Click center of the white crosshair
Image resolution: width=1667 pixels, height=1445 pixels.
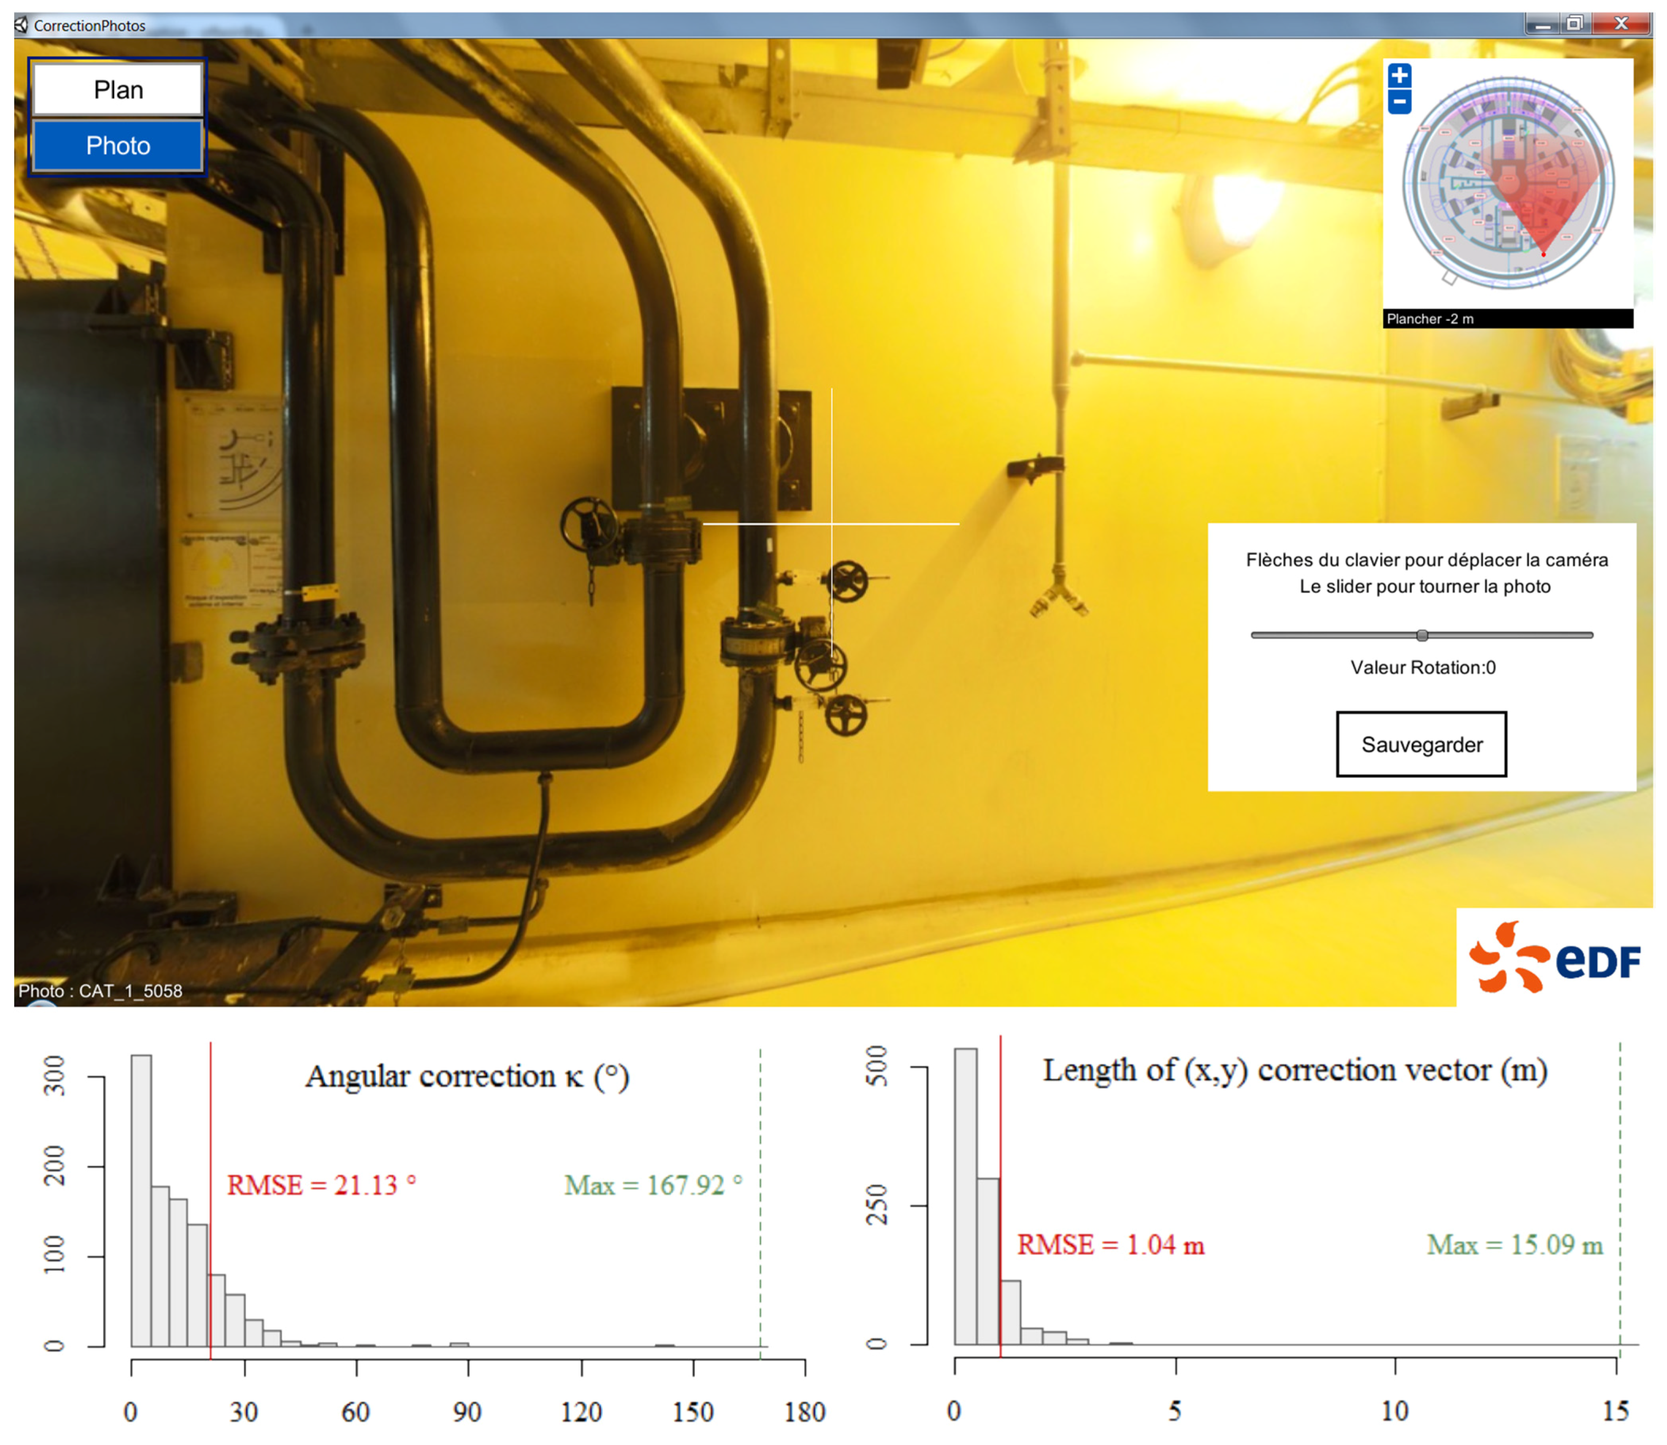(832, 523)
